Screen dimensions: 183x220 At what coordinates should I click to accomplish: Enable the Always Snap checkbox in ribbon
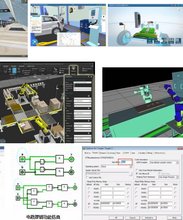coord(23,73)
